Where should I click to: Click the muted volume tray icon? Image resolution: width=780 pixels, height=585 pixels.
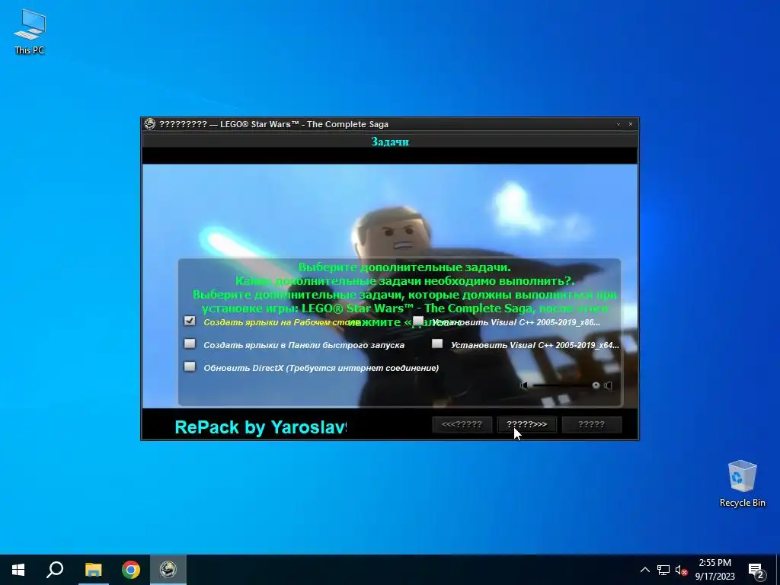pos(682,570)
